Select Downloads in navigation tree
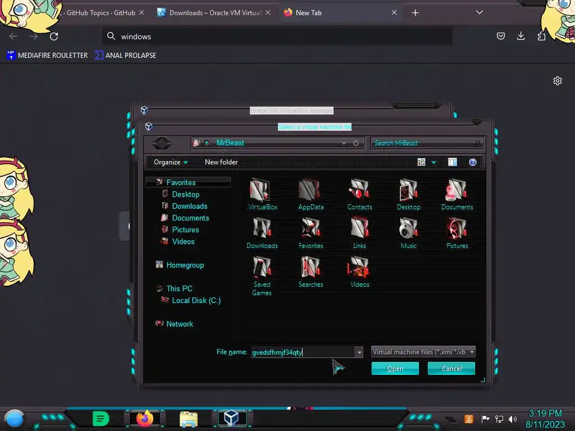 pyautogui.click(x=190, y=206)
